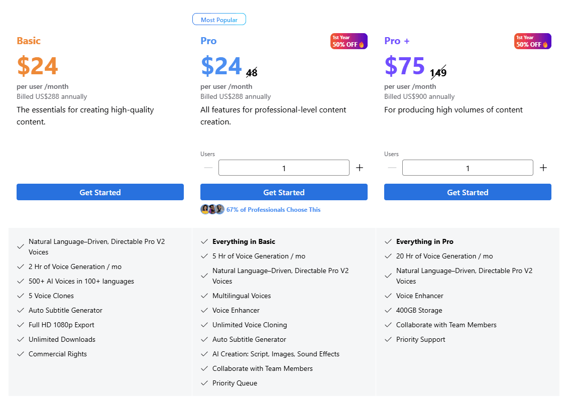Click checkmark next to Priority Queue
Image resolution: width=571 pixels, height=400 pixels.
pyautogui.click(x=204, y=383)
